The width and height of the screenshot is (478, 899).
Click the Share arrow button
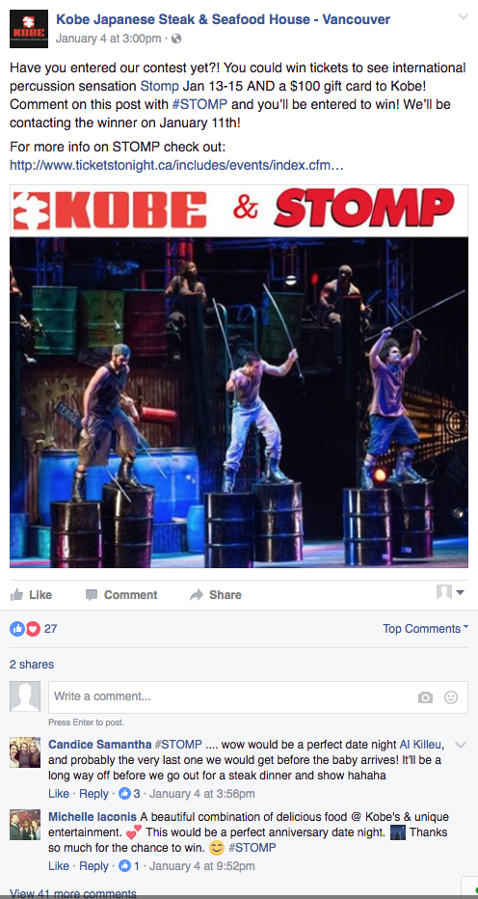point(216,594)
